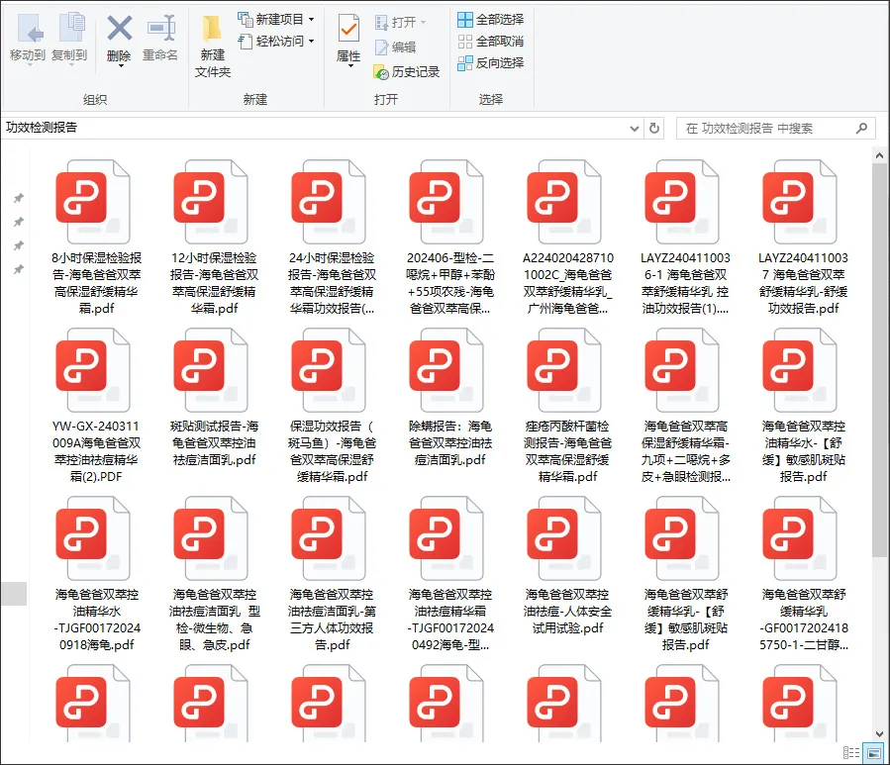
Task: Click the last pin icon in sidebar
Action: 19,269
